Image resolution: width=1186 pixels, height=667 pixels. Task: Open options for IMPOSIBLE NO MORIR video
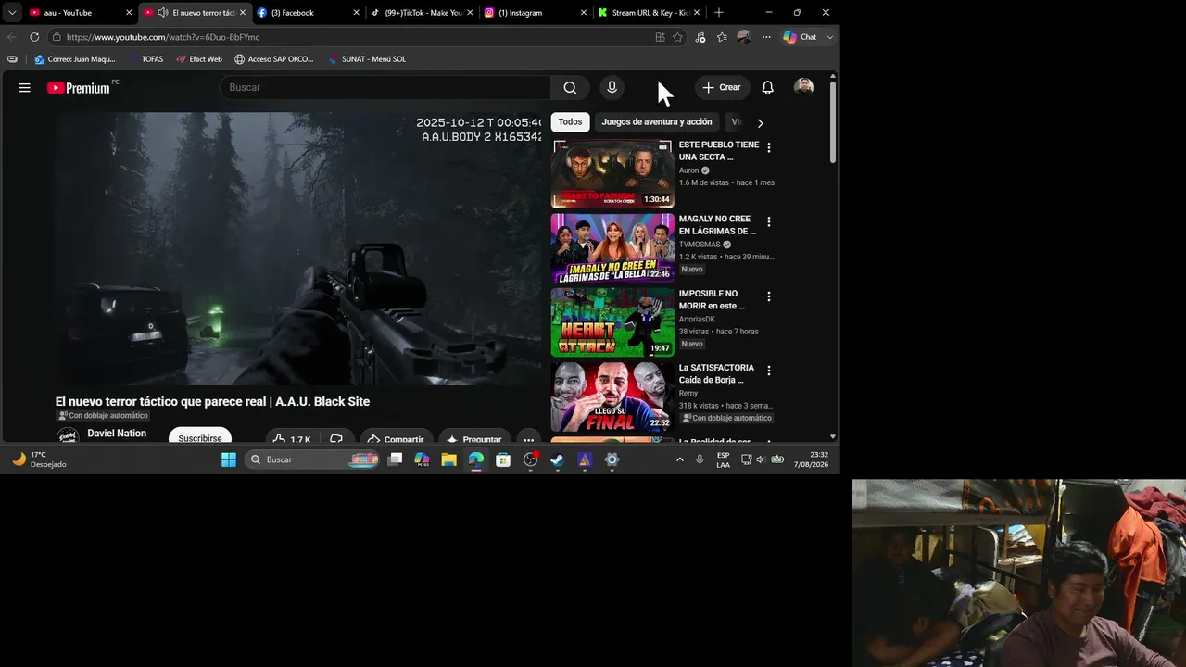[x=768, y=296]
